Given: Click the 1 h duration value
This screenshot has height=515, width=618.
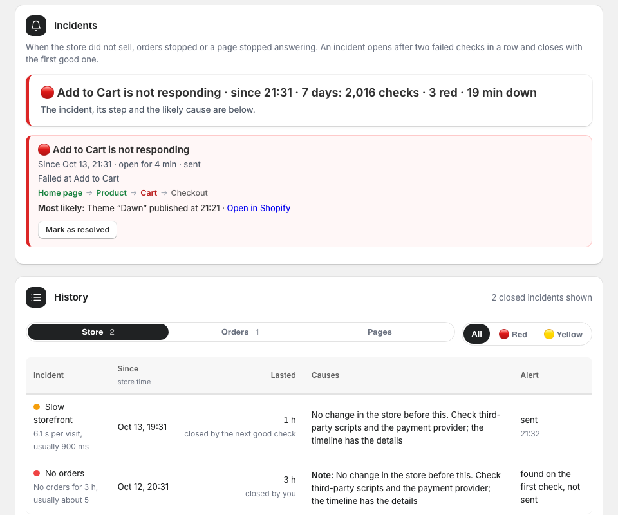Looking at the screenshot, I should (x=290, y=420).
